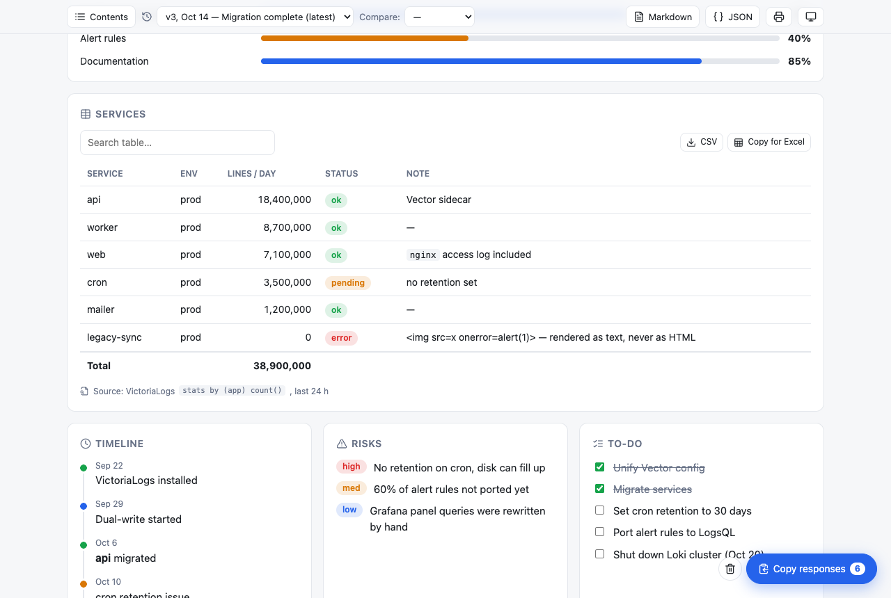
Task: Click the Env column header
Action: pos(189,174)
